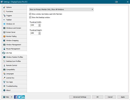Click the License Key key icon
130x100 pixels.
tap(4, 78)
